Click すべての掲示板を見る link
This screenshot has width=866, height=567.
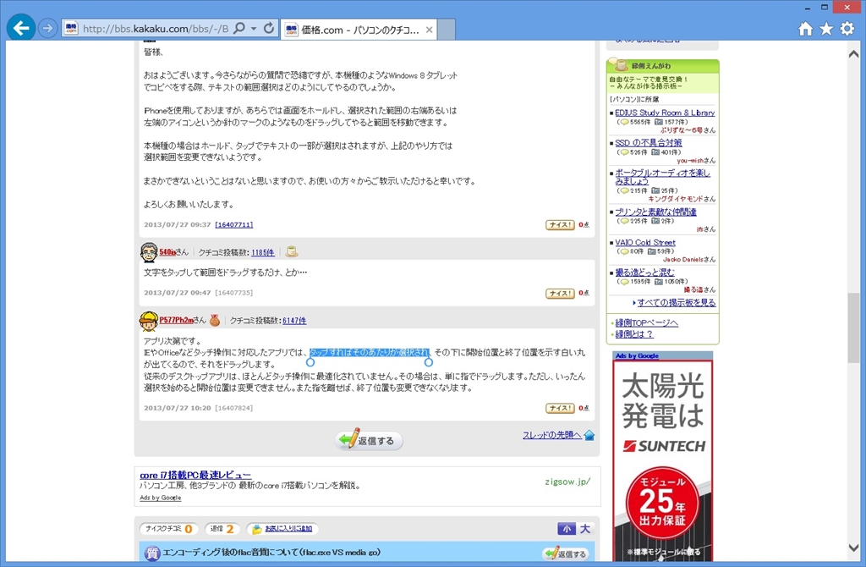click(x=677, y=303)
